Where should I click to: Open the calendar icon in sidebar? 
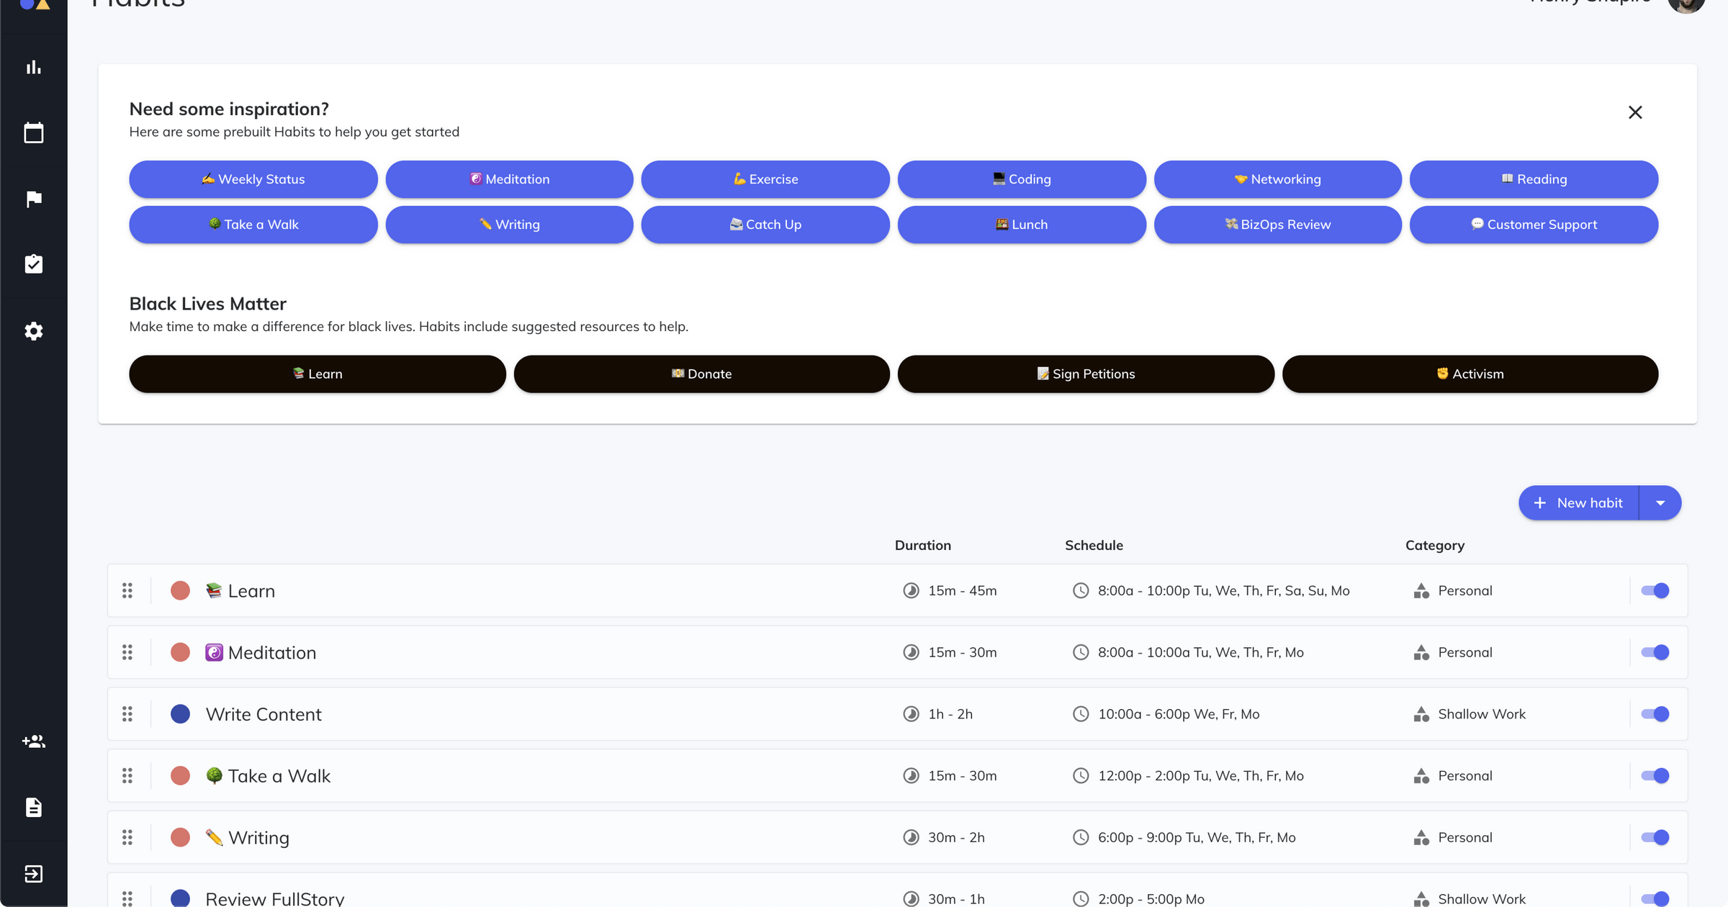34,133
